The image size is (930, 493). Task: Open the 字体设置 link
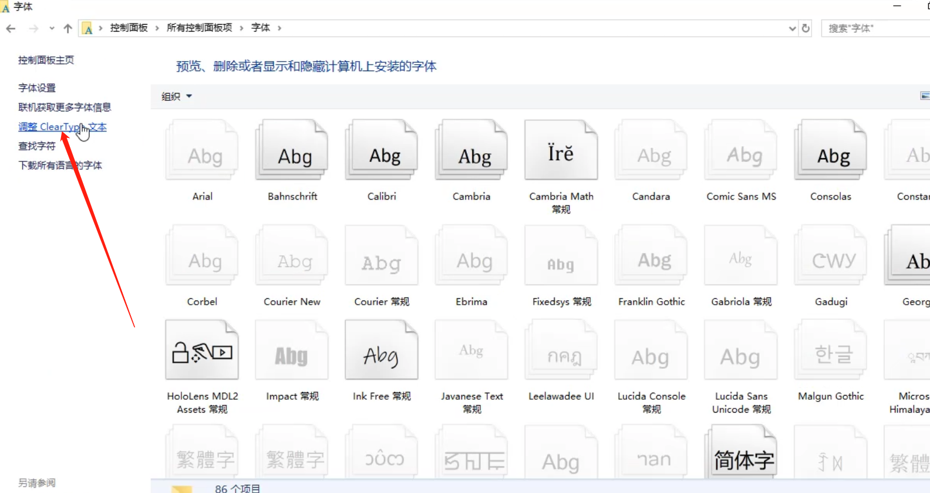point(37,88)
